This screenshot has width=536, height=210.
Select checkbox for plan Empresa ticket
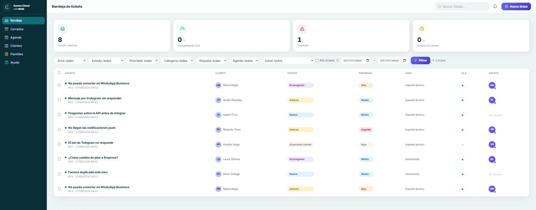point(59,159)
